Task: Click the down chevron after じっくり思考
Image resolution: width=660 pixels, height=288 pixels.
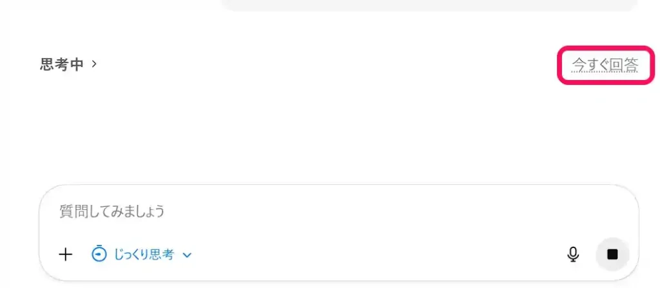Action: 187,254
